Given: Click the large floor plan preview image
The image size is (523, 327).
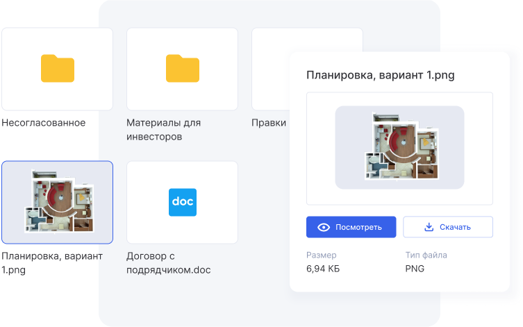Looking at the screenshot, I should click(x=399, y=148).
